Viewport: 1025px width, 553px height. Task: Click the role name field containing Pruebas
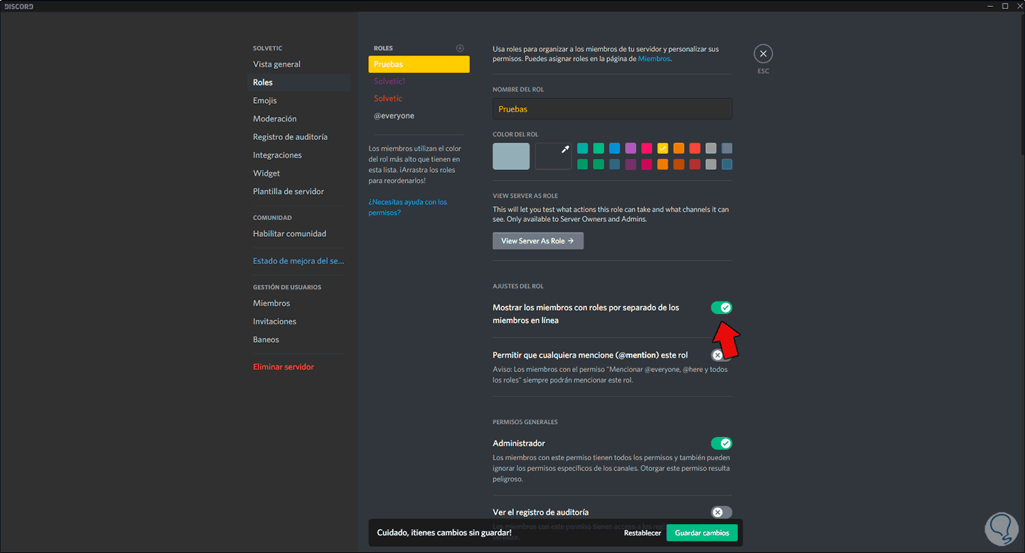pyautogui.click(x=612, y=109)
